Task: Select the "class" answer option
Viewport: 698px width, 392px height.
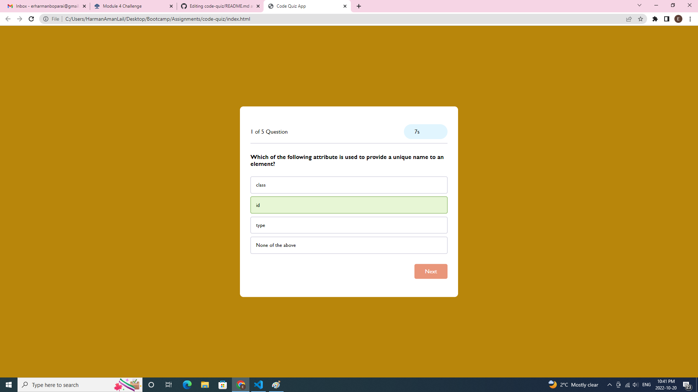Action: pos(349,185)
